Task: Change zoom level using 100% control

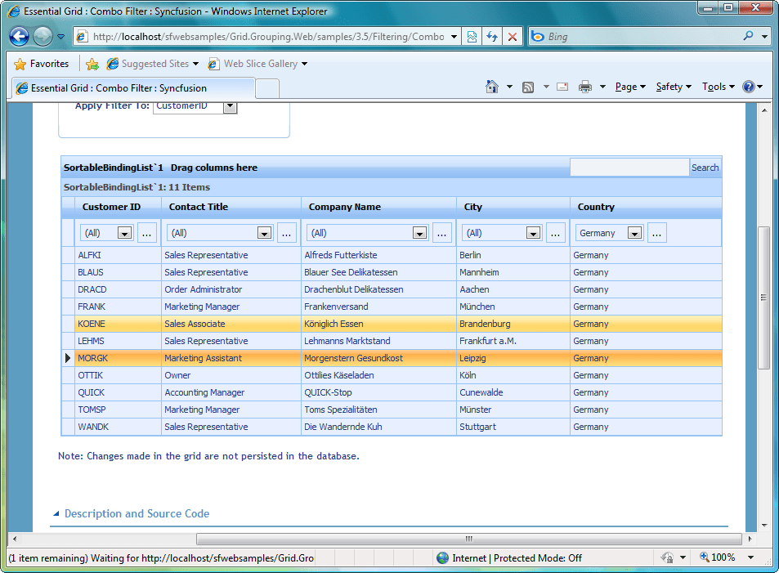Action: [x=724, y=557]
